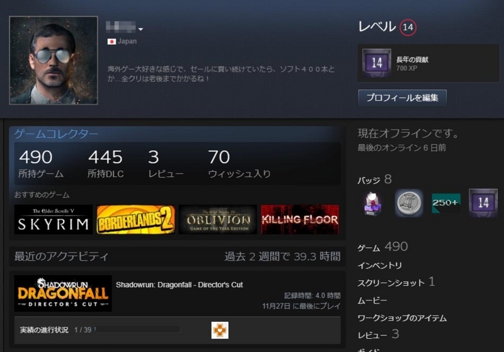The image size is (504, 352).
Task: Open the インベントリ sidebar link
Action: click(380, 266)
